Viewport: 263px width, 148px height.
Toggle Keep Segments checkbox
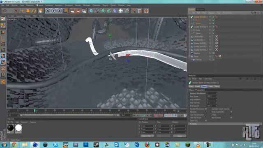(x=231, y=112)
